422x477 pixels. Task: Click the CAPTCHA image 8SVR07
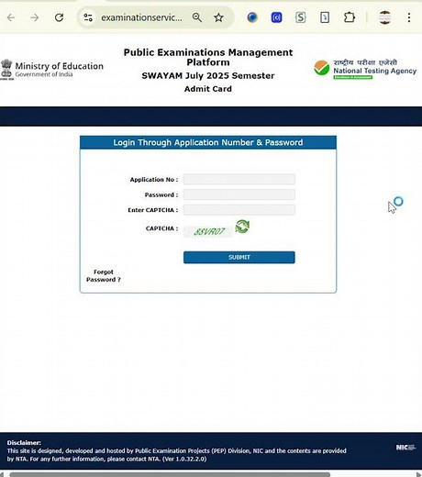click(208, 232)
